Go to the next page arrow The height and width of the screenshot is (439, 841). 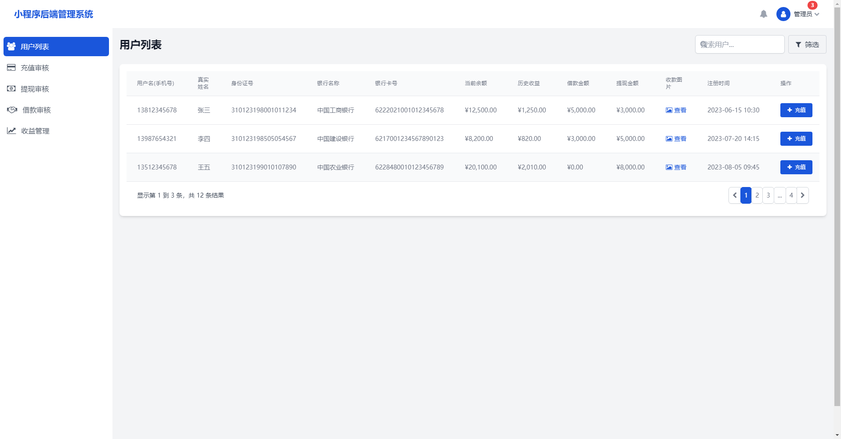pyautogui.click(x=802, y=195)
